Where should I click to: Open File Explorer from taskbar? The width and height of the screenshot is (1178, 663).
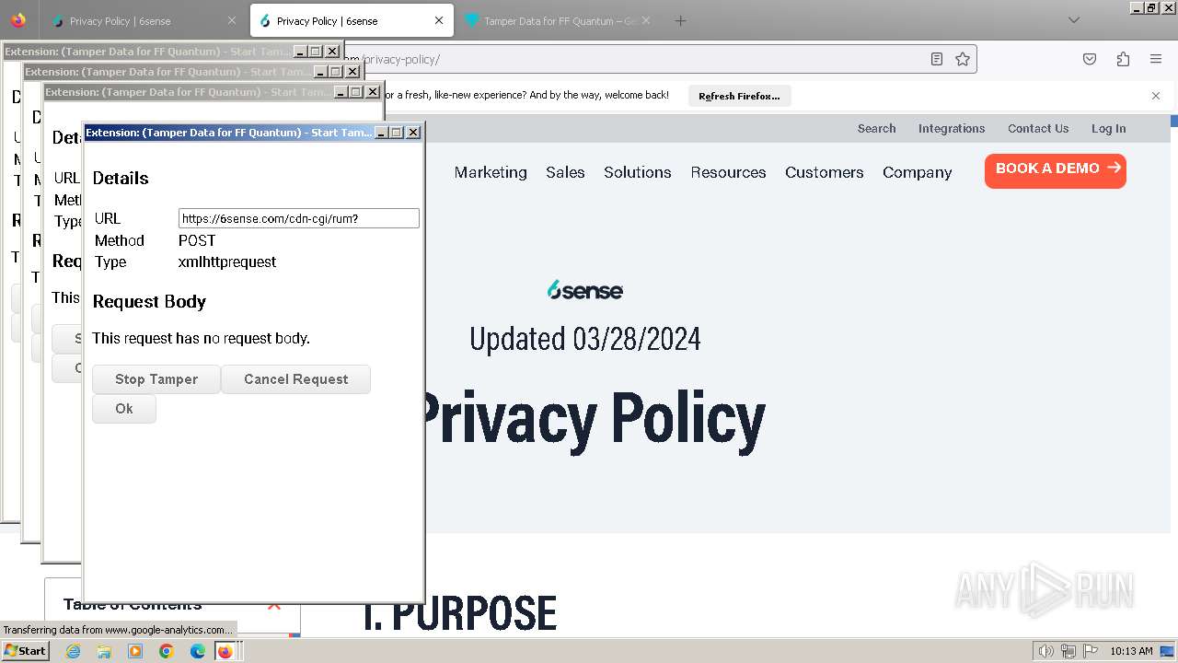tap(104, 651)
